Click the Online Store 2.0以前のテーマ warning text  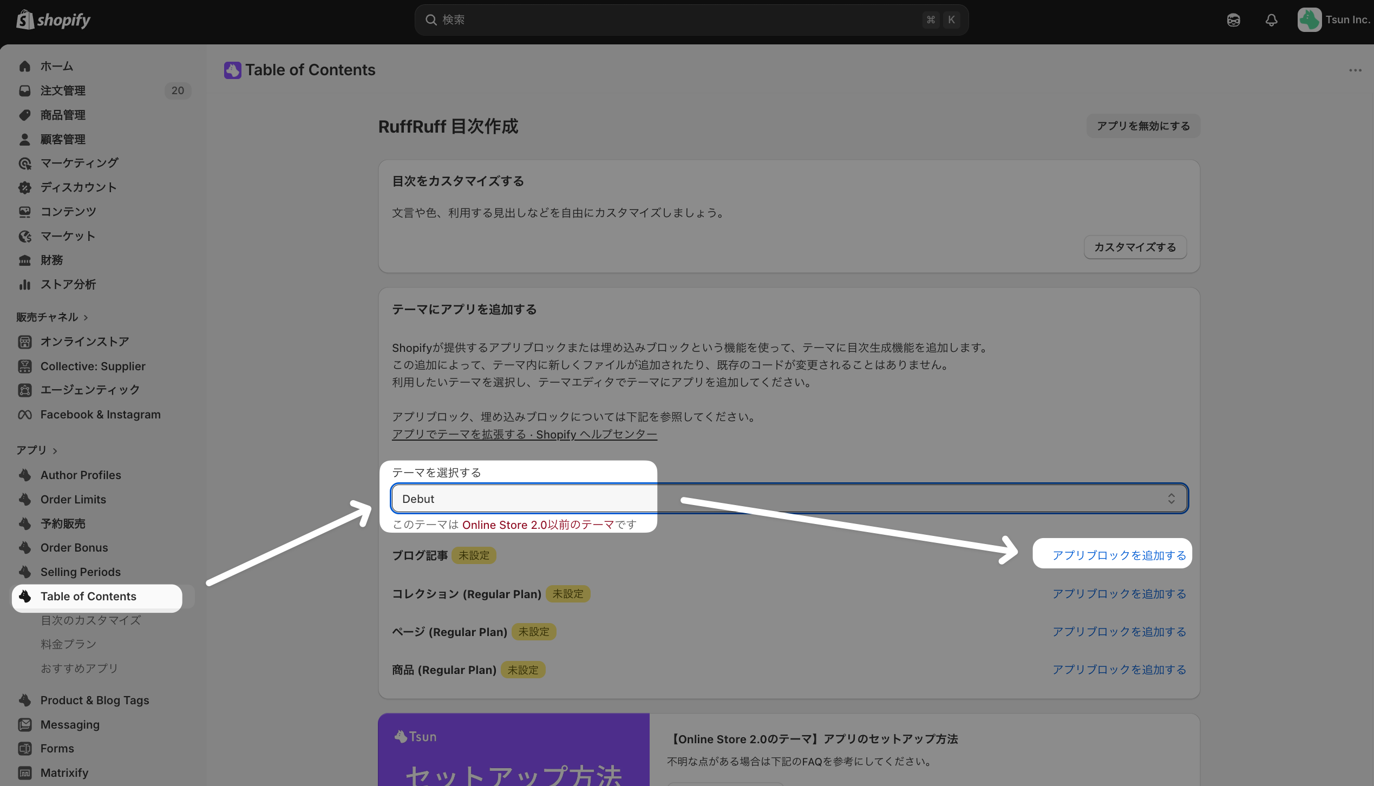click(x=538, y=525)
